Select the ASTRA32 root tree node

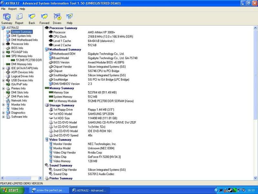[13, 28]
